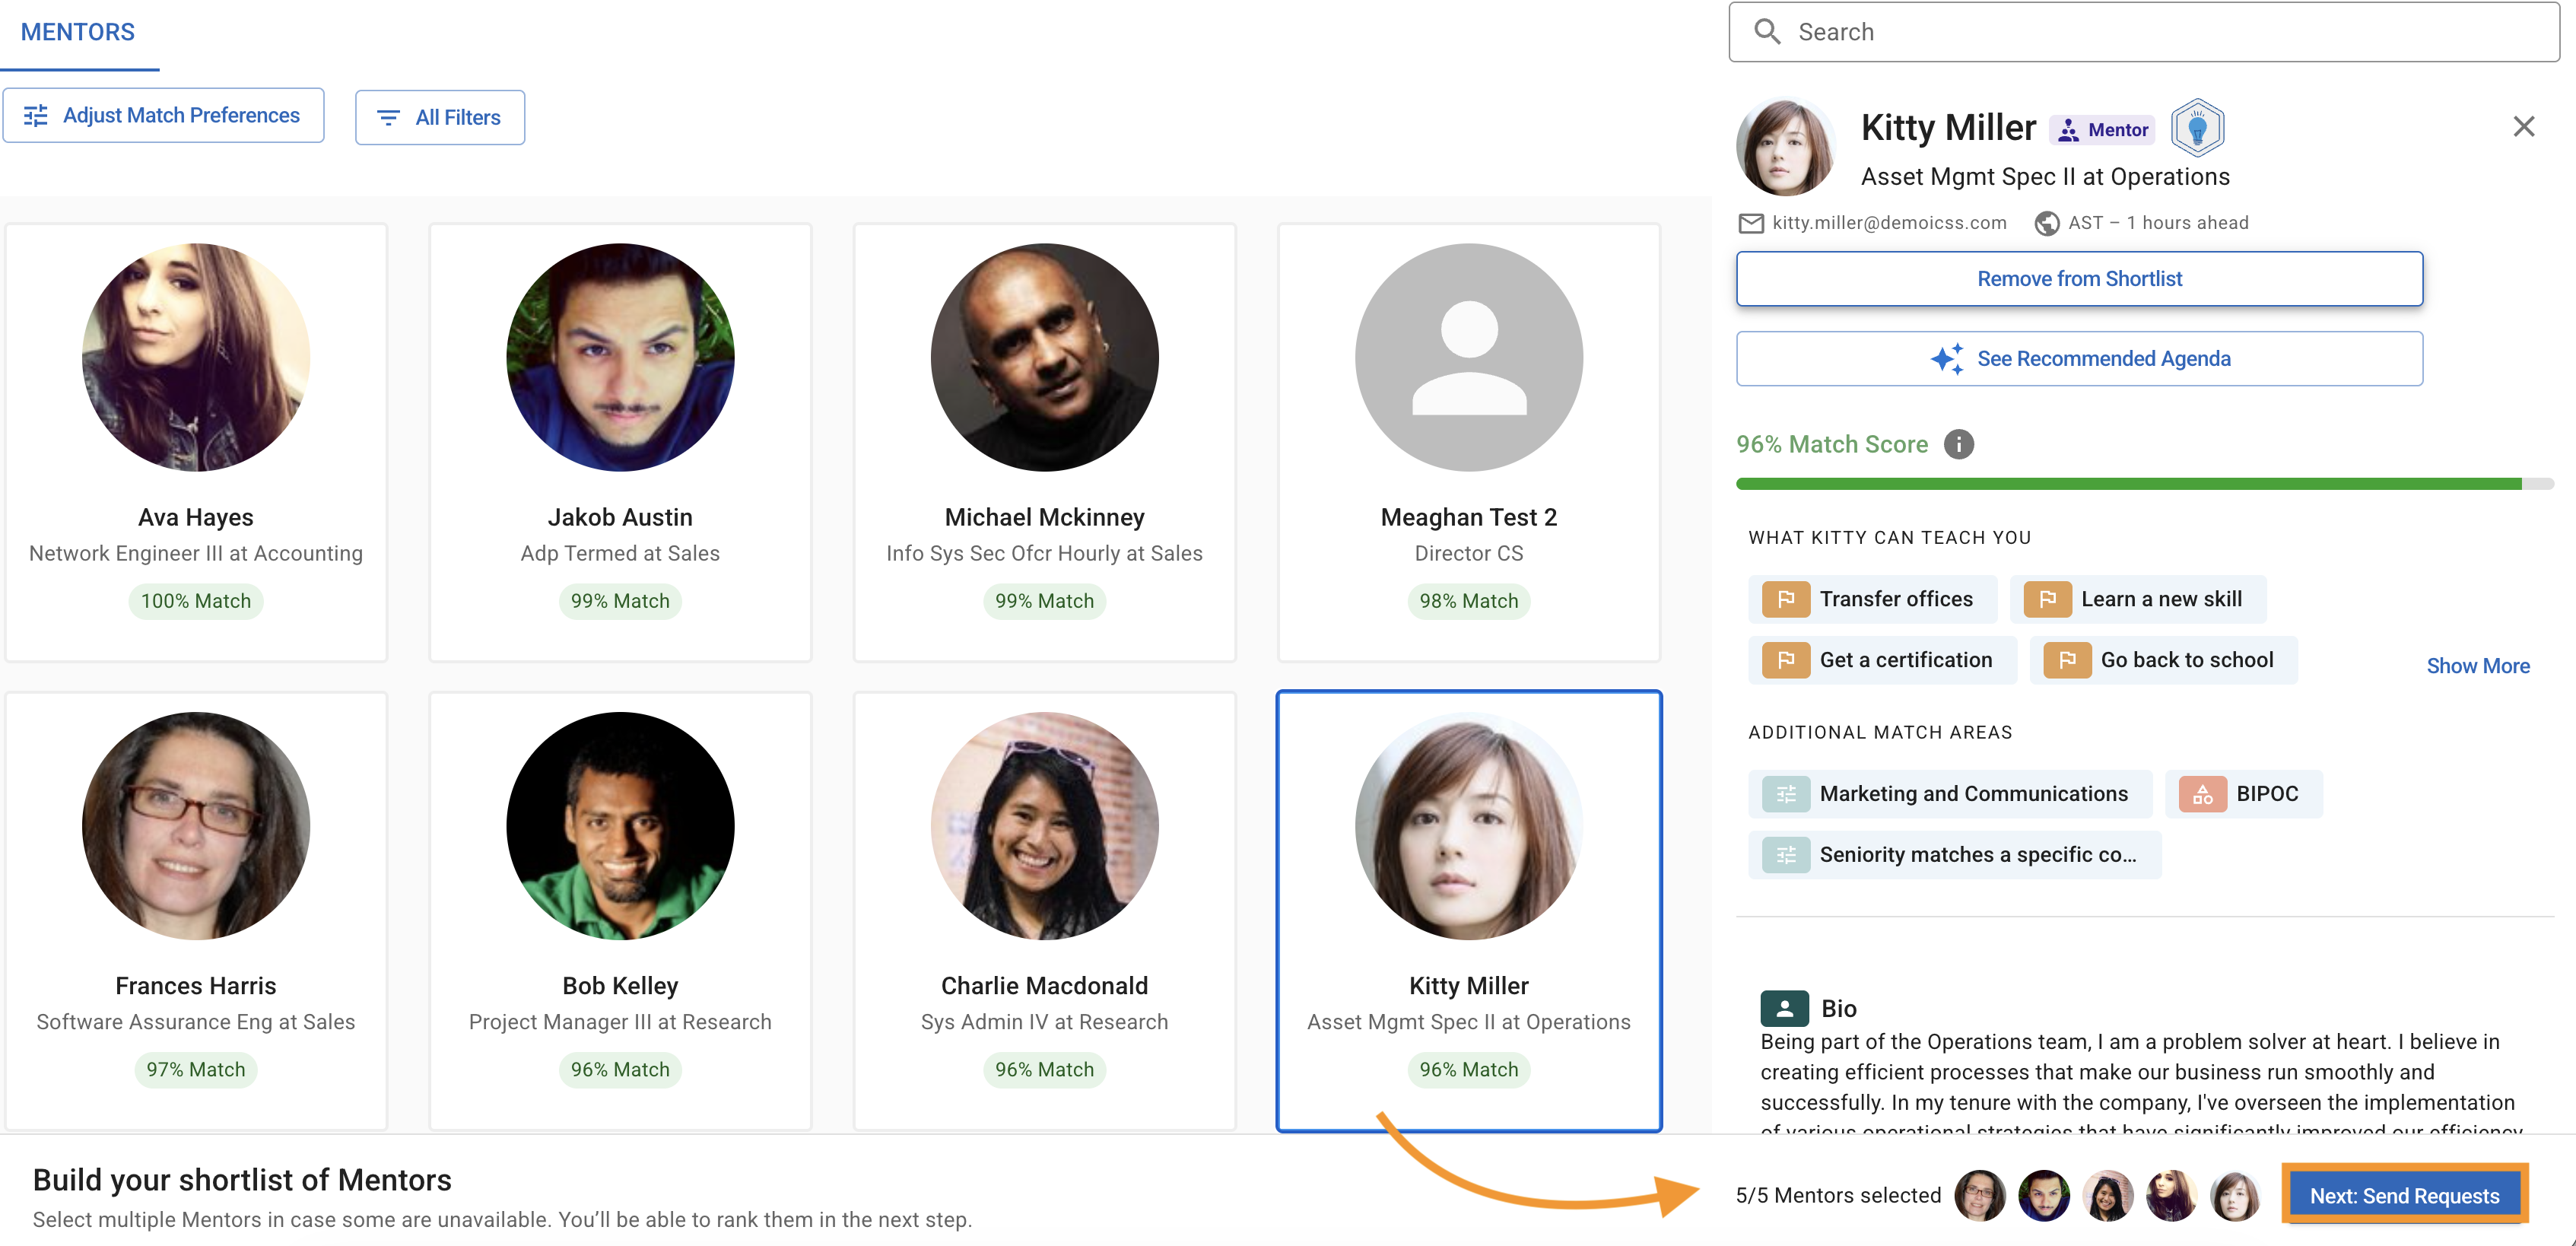
Task: Click the Bio section person icon
Action: pyautogui.click(x=1784, y=1008)
